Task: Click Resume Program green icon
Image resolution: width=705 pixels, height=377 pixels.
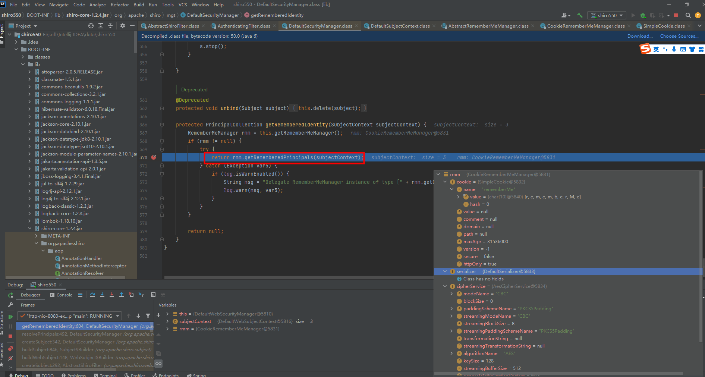Action: pos(10,317)
